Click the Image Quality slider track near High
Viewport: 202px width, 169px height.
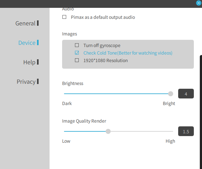click(167, 131)
